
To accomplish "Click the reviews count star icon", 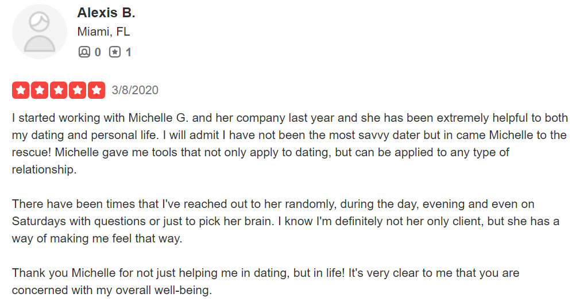I will [115, 52].
